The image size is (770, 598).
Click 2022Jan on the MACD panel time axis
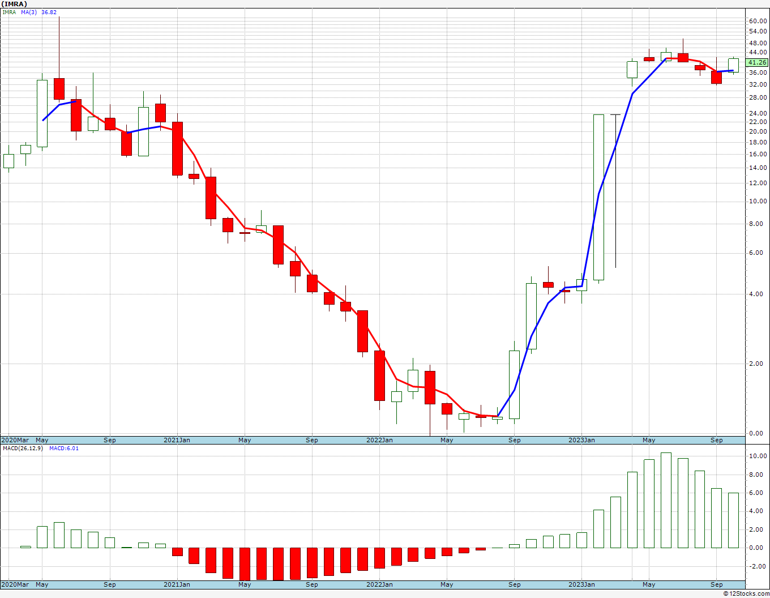(x=379, y=584)
